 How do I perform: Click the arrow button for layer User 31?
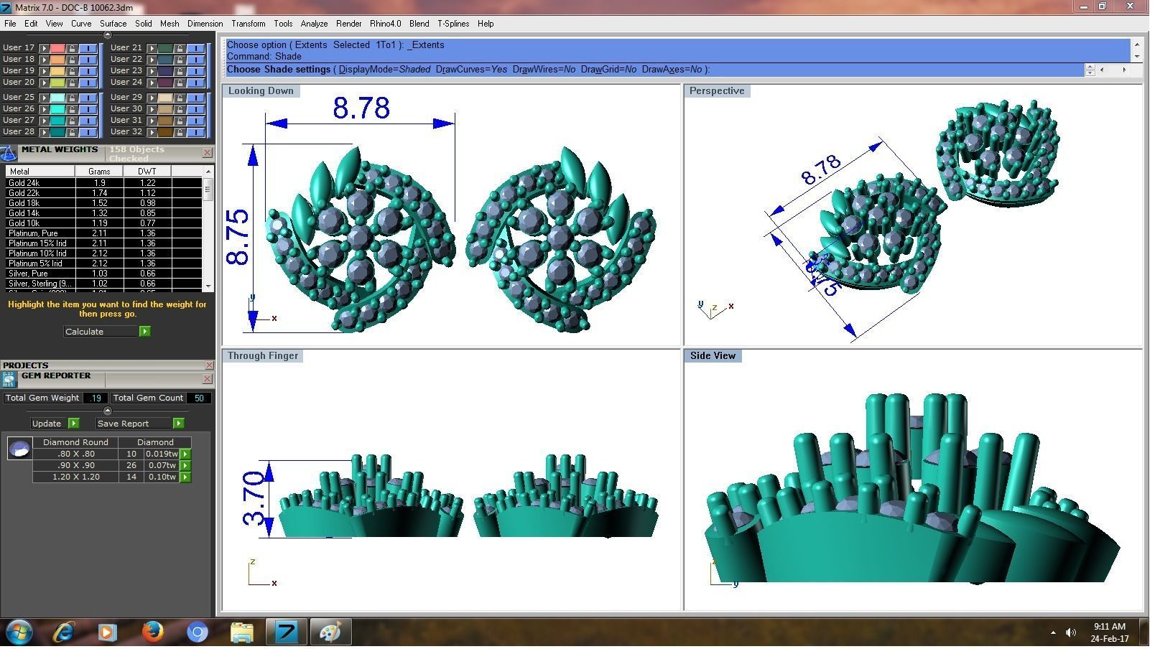pyautogui.click(x=152, y=121)
